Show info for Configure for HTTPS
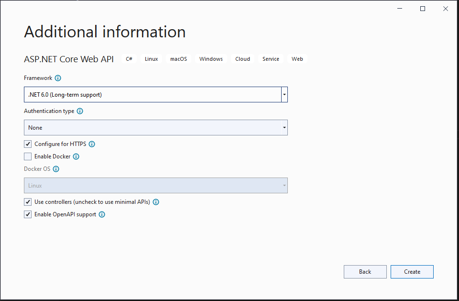 (x=92, y=144)
